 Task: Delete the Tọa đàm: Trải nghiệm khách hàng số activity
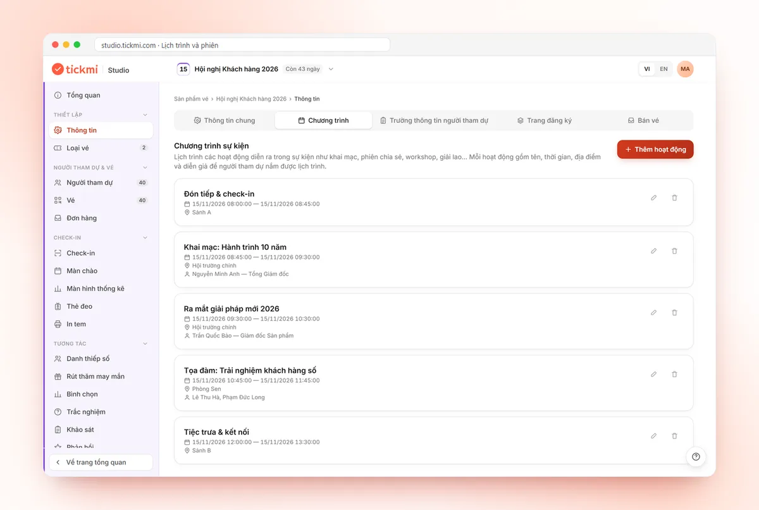tap(674, 374)
